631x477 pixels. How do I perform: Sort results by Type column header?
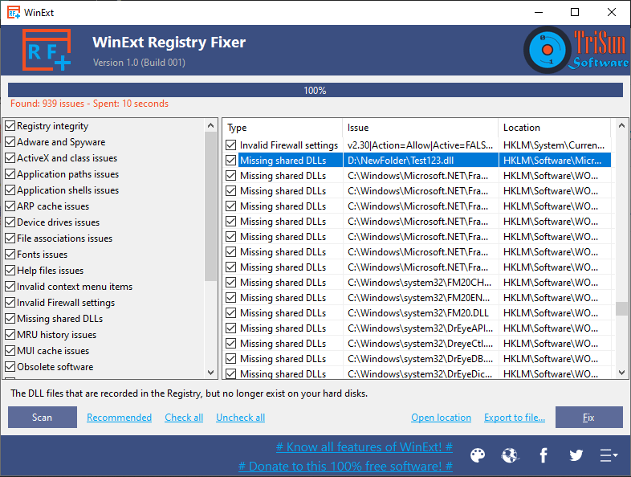point(283,128)
